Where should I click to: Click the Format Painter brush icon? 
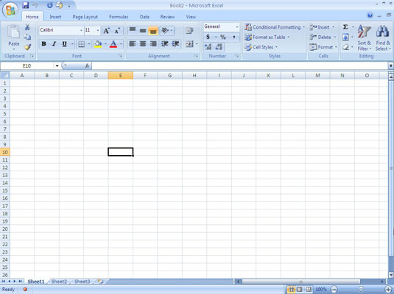[x=27, y=46]
